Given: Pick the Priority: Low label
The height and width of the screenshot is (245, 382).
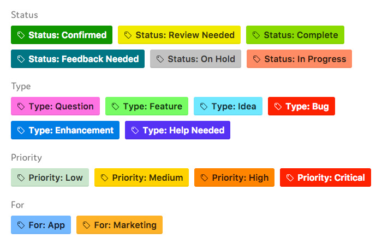Looking at the screenshot, I should click(x=50, y=177).
